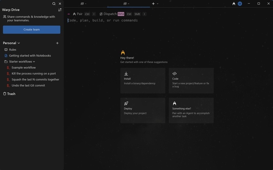Select the Install suggestion card
Viewport: 273px width, 170px height.
143,80
